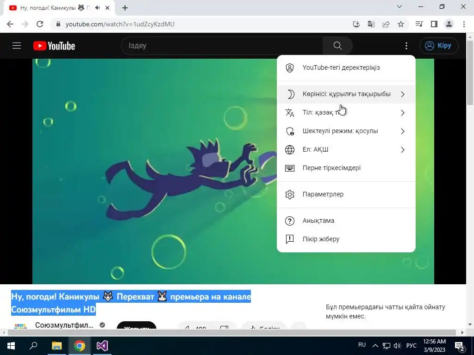The height and width of the screenshot is (355, 474).
Task: Open the notification center icon
Action: point(460,346)
